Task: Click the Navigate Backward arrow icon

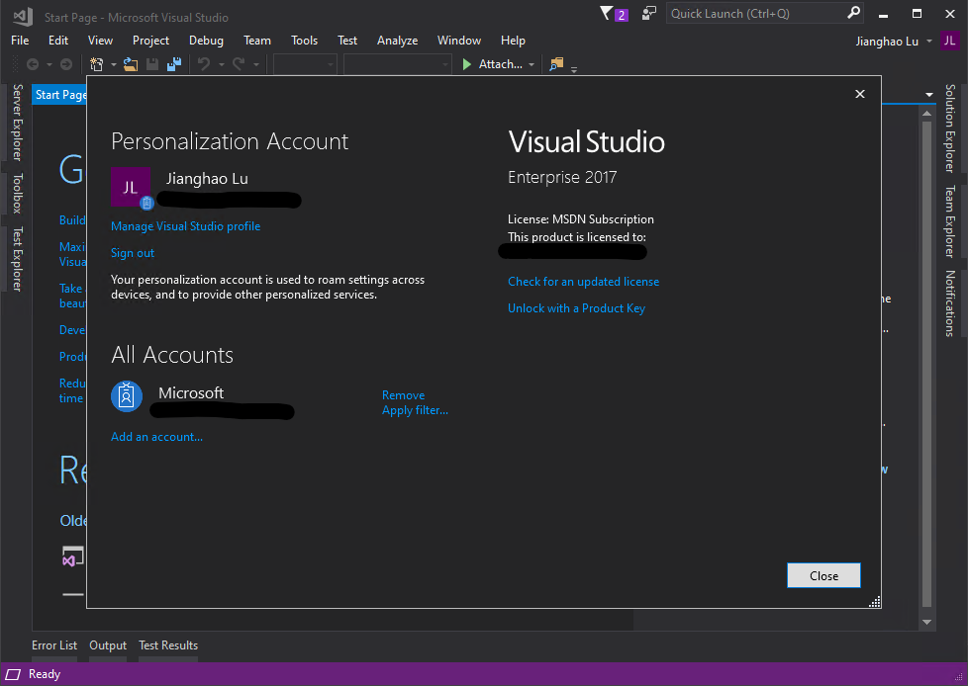Action: [x=33, y=63]
